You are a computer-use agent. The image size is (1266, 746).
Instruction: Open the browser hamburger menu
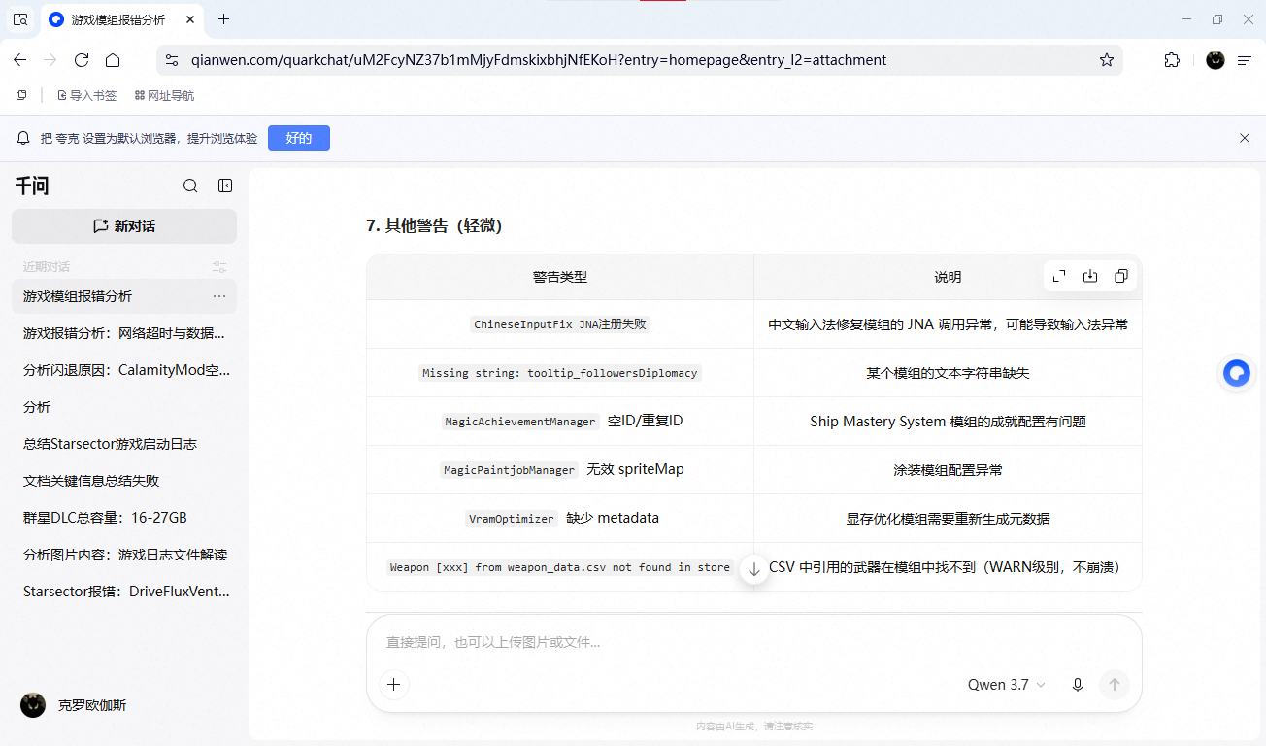pos(1245,60)
